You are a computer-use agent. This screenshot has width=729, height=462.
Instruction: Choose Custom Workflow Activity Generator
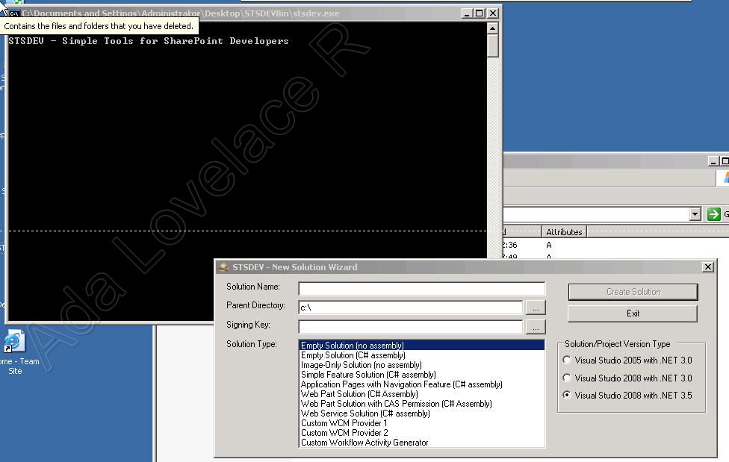(364, 443)
